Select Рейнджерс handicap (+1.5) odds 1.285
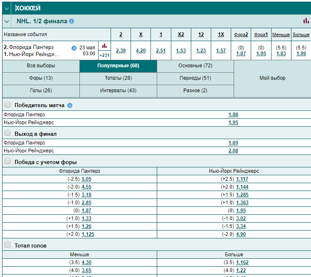Viewport: 311px width, 277px height. point(242,195)
